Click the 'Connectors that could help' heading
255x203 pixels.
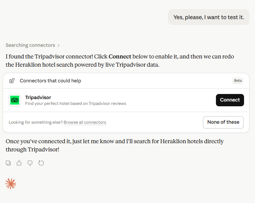point(50,81)
